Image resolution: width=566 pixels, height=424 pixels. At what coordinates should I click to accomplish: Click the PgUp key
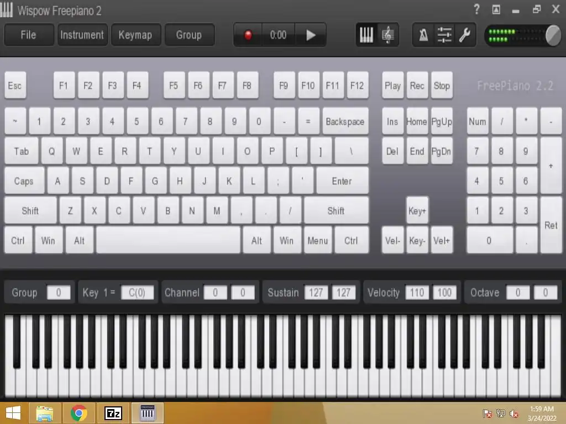[442, 121]
